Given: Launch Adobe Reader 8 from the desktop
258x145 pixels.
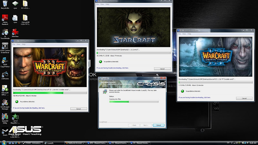Looking at the screenshot, I should pyautogui.click(x=5, y=19).
